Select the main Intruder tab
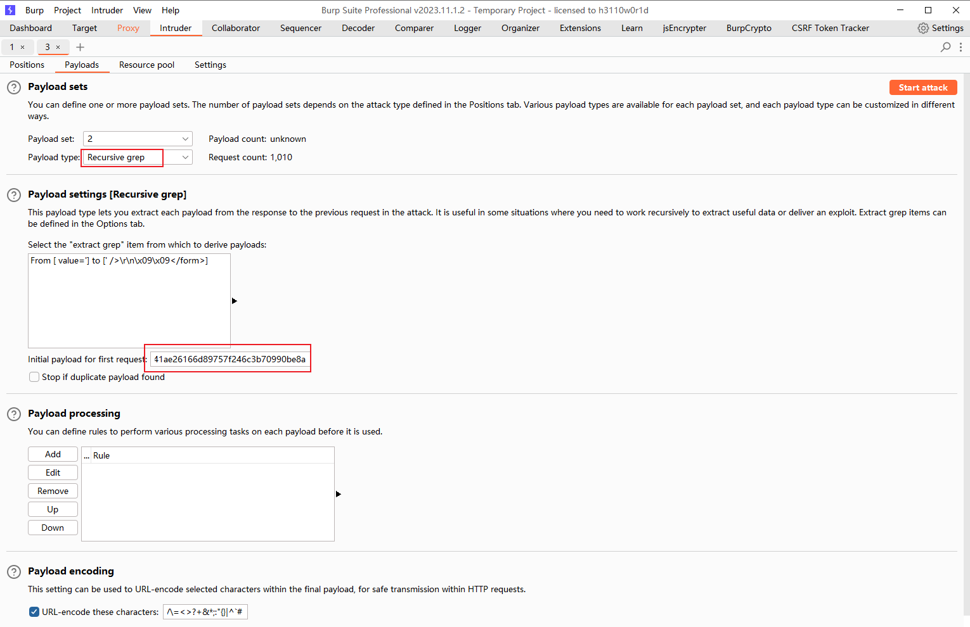 coord(176,28)
